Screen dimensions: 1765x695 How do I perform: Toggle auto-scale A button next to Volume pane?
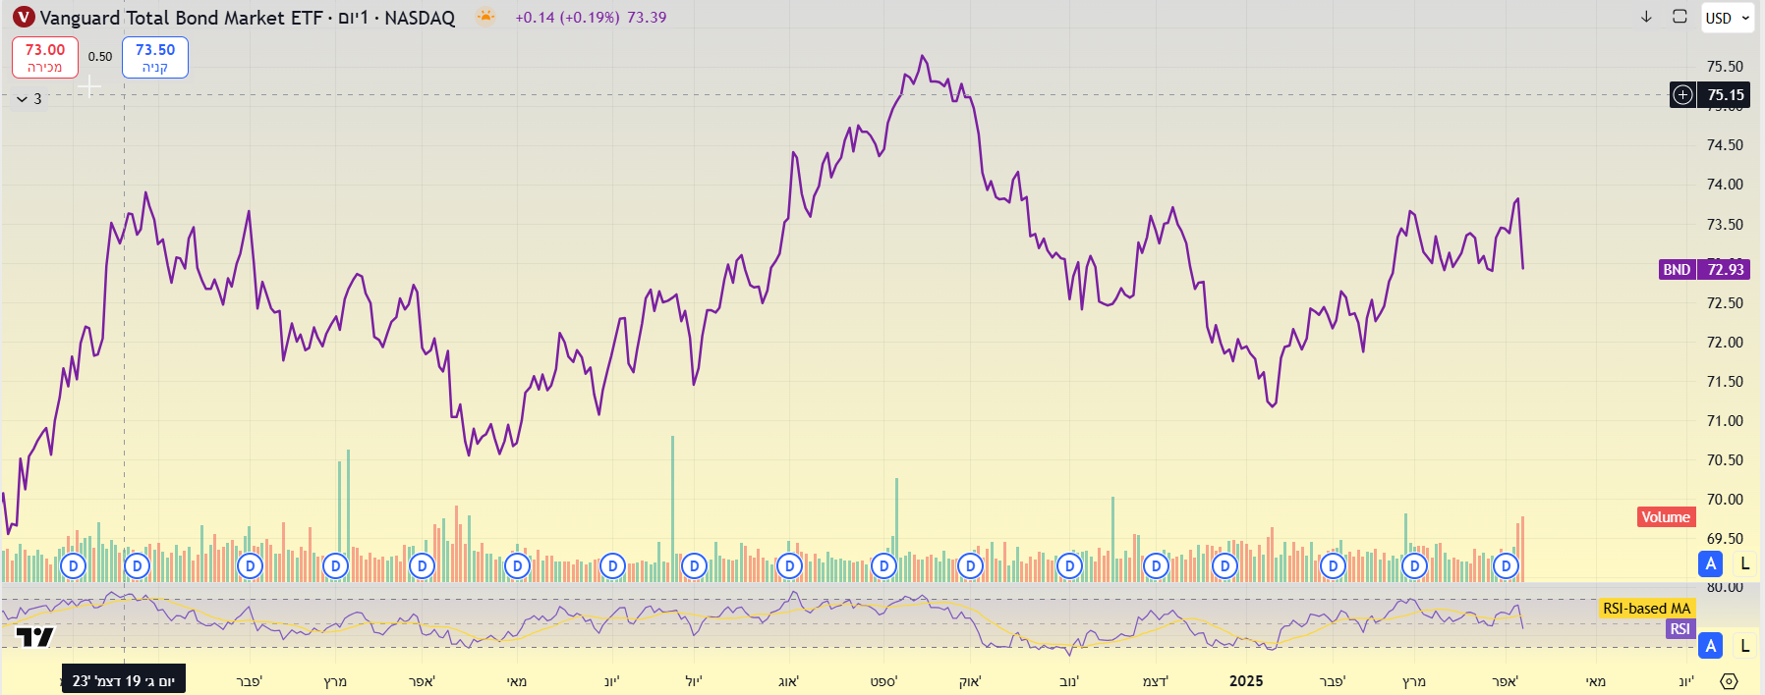pyautogui.click(x=1711, y=563)
